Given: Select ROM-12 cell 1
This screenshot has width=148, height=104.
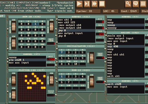Looking at the screenshot, I should [62, 76].
